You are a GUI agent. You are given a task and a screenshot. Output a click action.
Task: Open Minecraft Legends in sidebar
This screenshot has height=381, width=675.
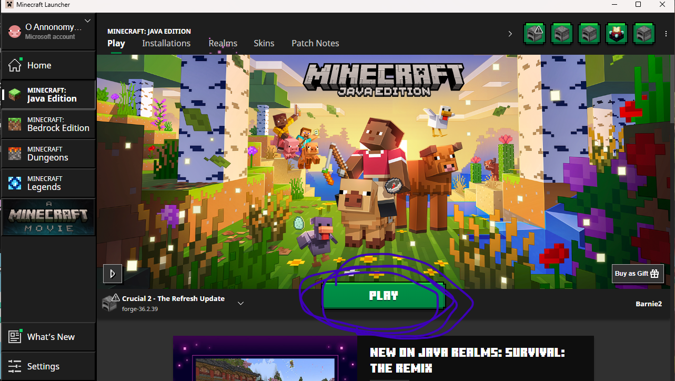[48, 183]
